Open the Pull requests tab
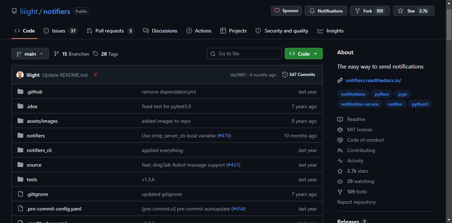Image resolution: width=452 pixels, height=223 pixels. (x=110, y=31)
